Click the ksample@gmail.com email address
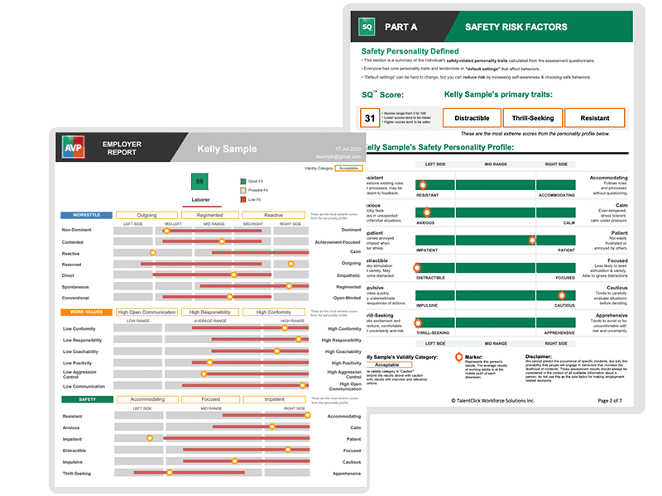The image size is (662, 496). [x=338, y=156]
